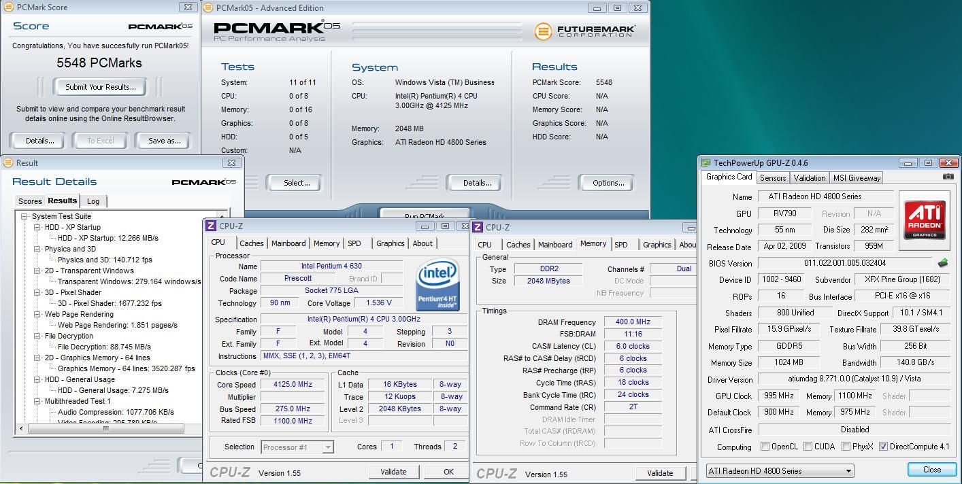Open the MSI Giveaway tab in GPU-Z

point(857,178)
